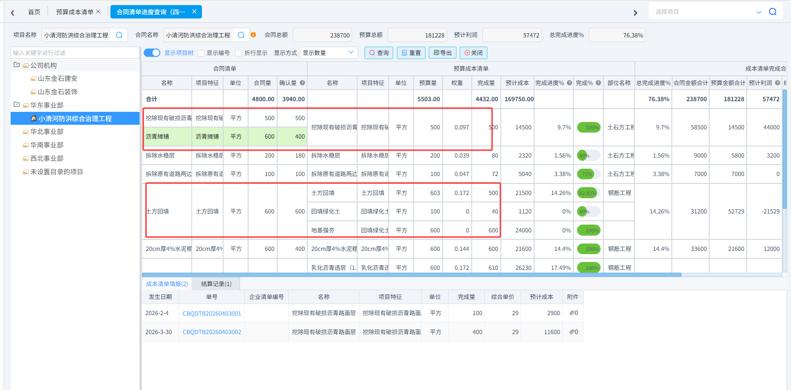The image size is (791, 390).
Task: Click the 项目名称 field search icon
Action: tap(119, 35)
